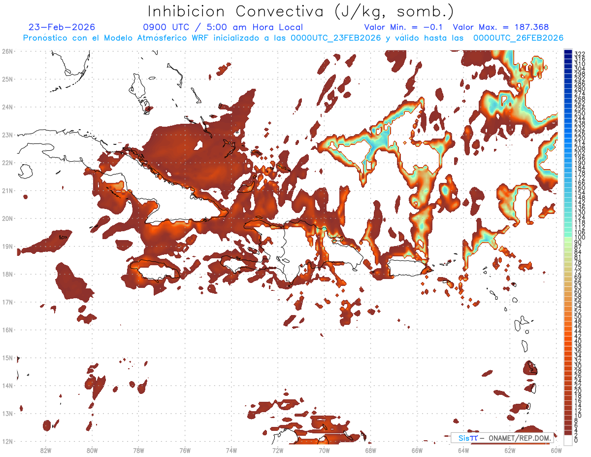Click the map title 'Inhibicion Convectiva (J/kg, somb.)'
This screenshot has height=457, width=591.
tap(301, 12)
